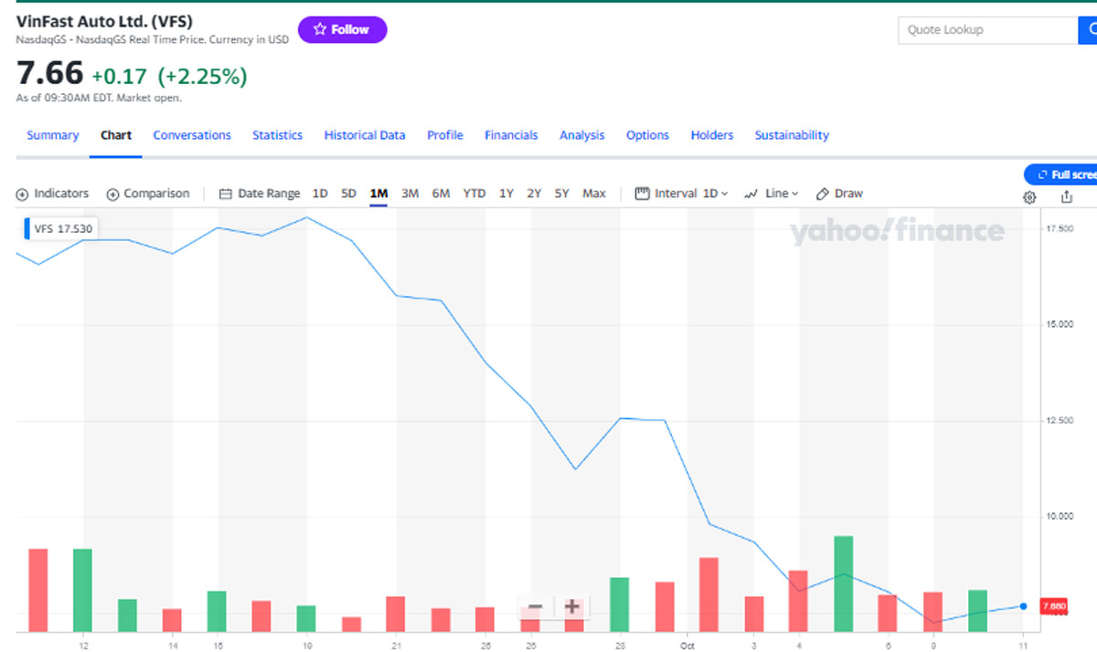
Task: Open the Profile tab
Action: pyautogui.click(x=445, y=135)
